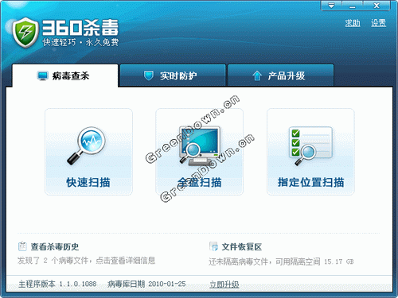Click the shield icon on 实时防护 tab
The height and width of the screenshot is (298, 398).
(149, 75)
